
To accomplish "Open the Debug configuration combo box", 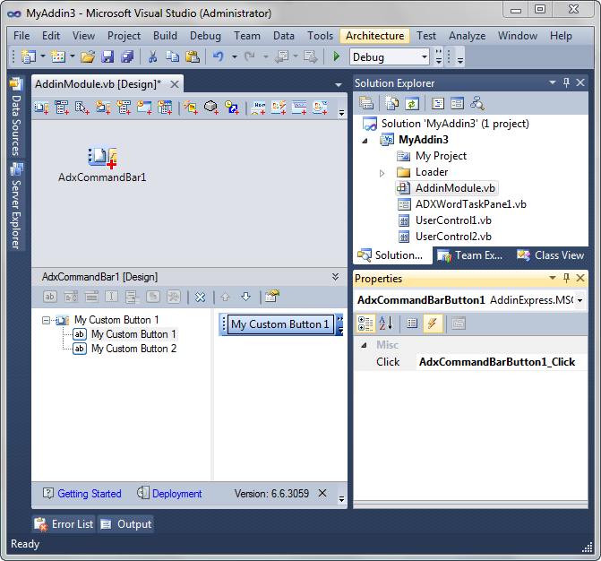I will 390,57.
